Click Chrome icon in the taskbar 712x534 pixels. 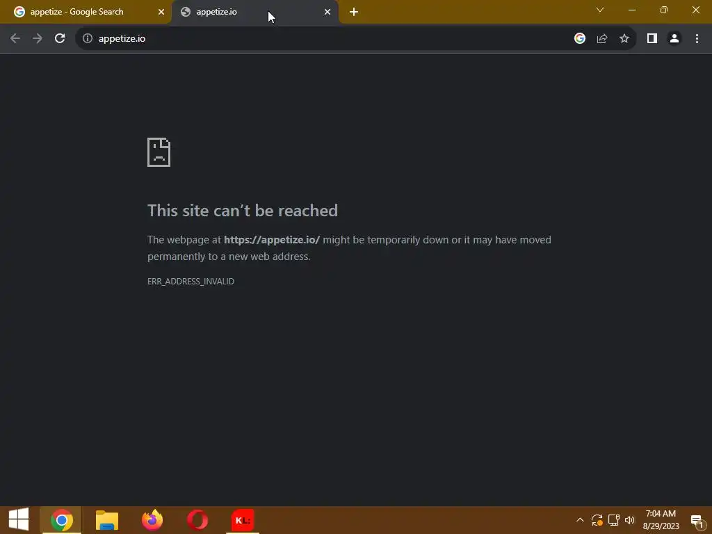coord(61,520)
